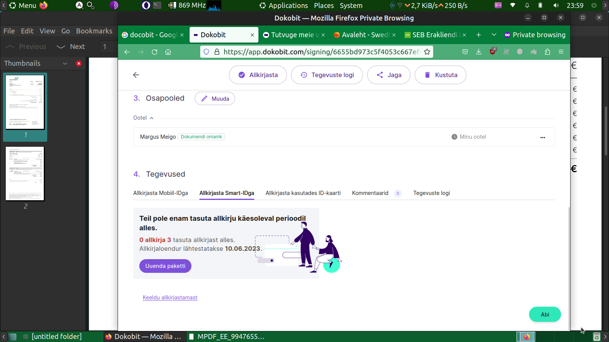
Task: Click the Jaga share button
Action: pyautogui.click(x=389, y=75)
